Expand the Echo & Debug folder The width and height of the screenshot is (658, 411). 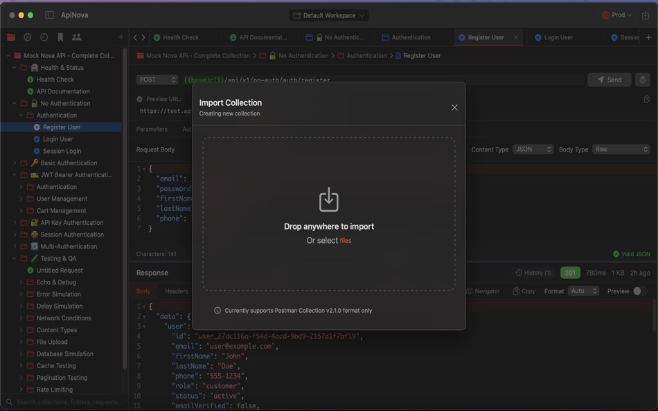coord(21,282)
